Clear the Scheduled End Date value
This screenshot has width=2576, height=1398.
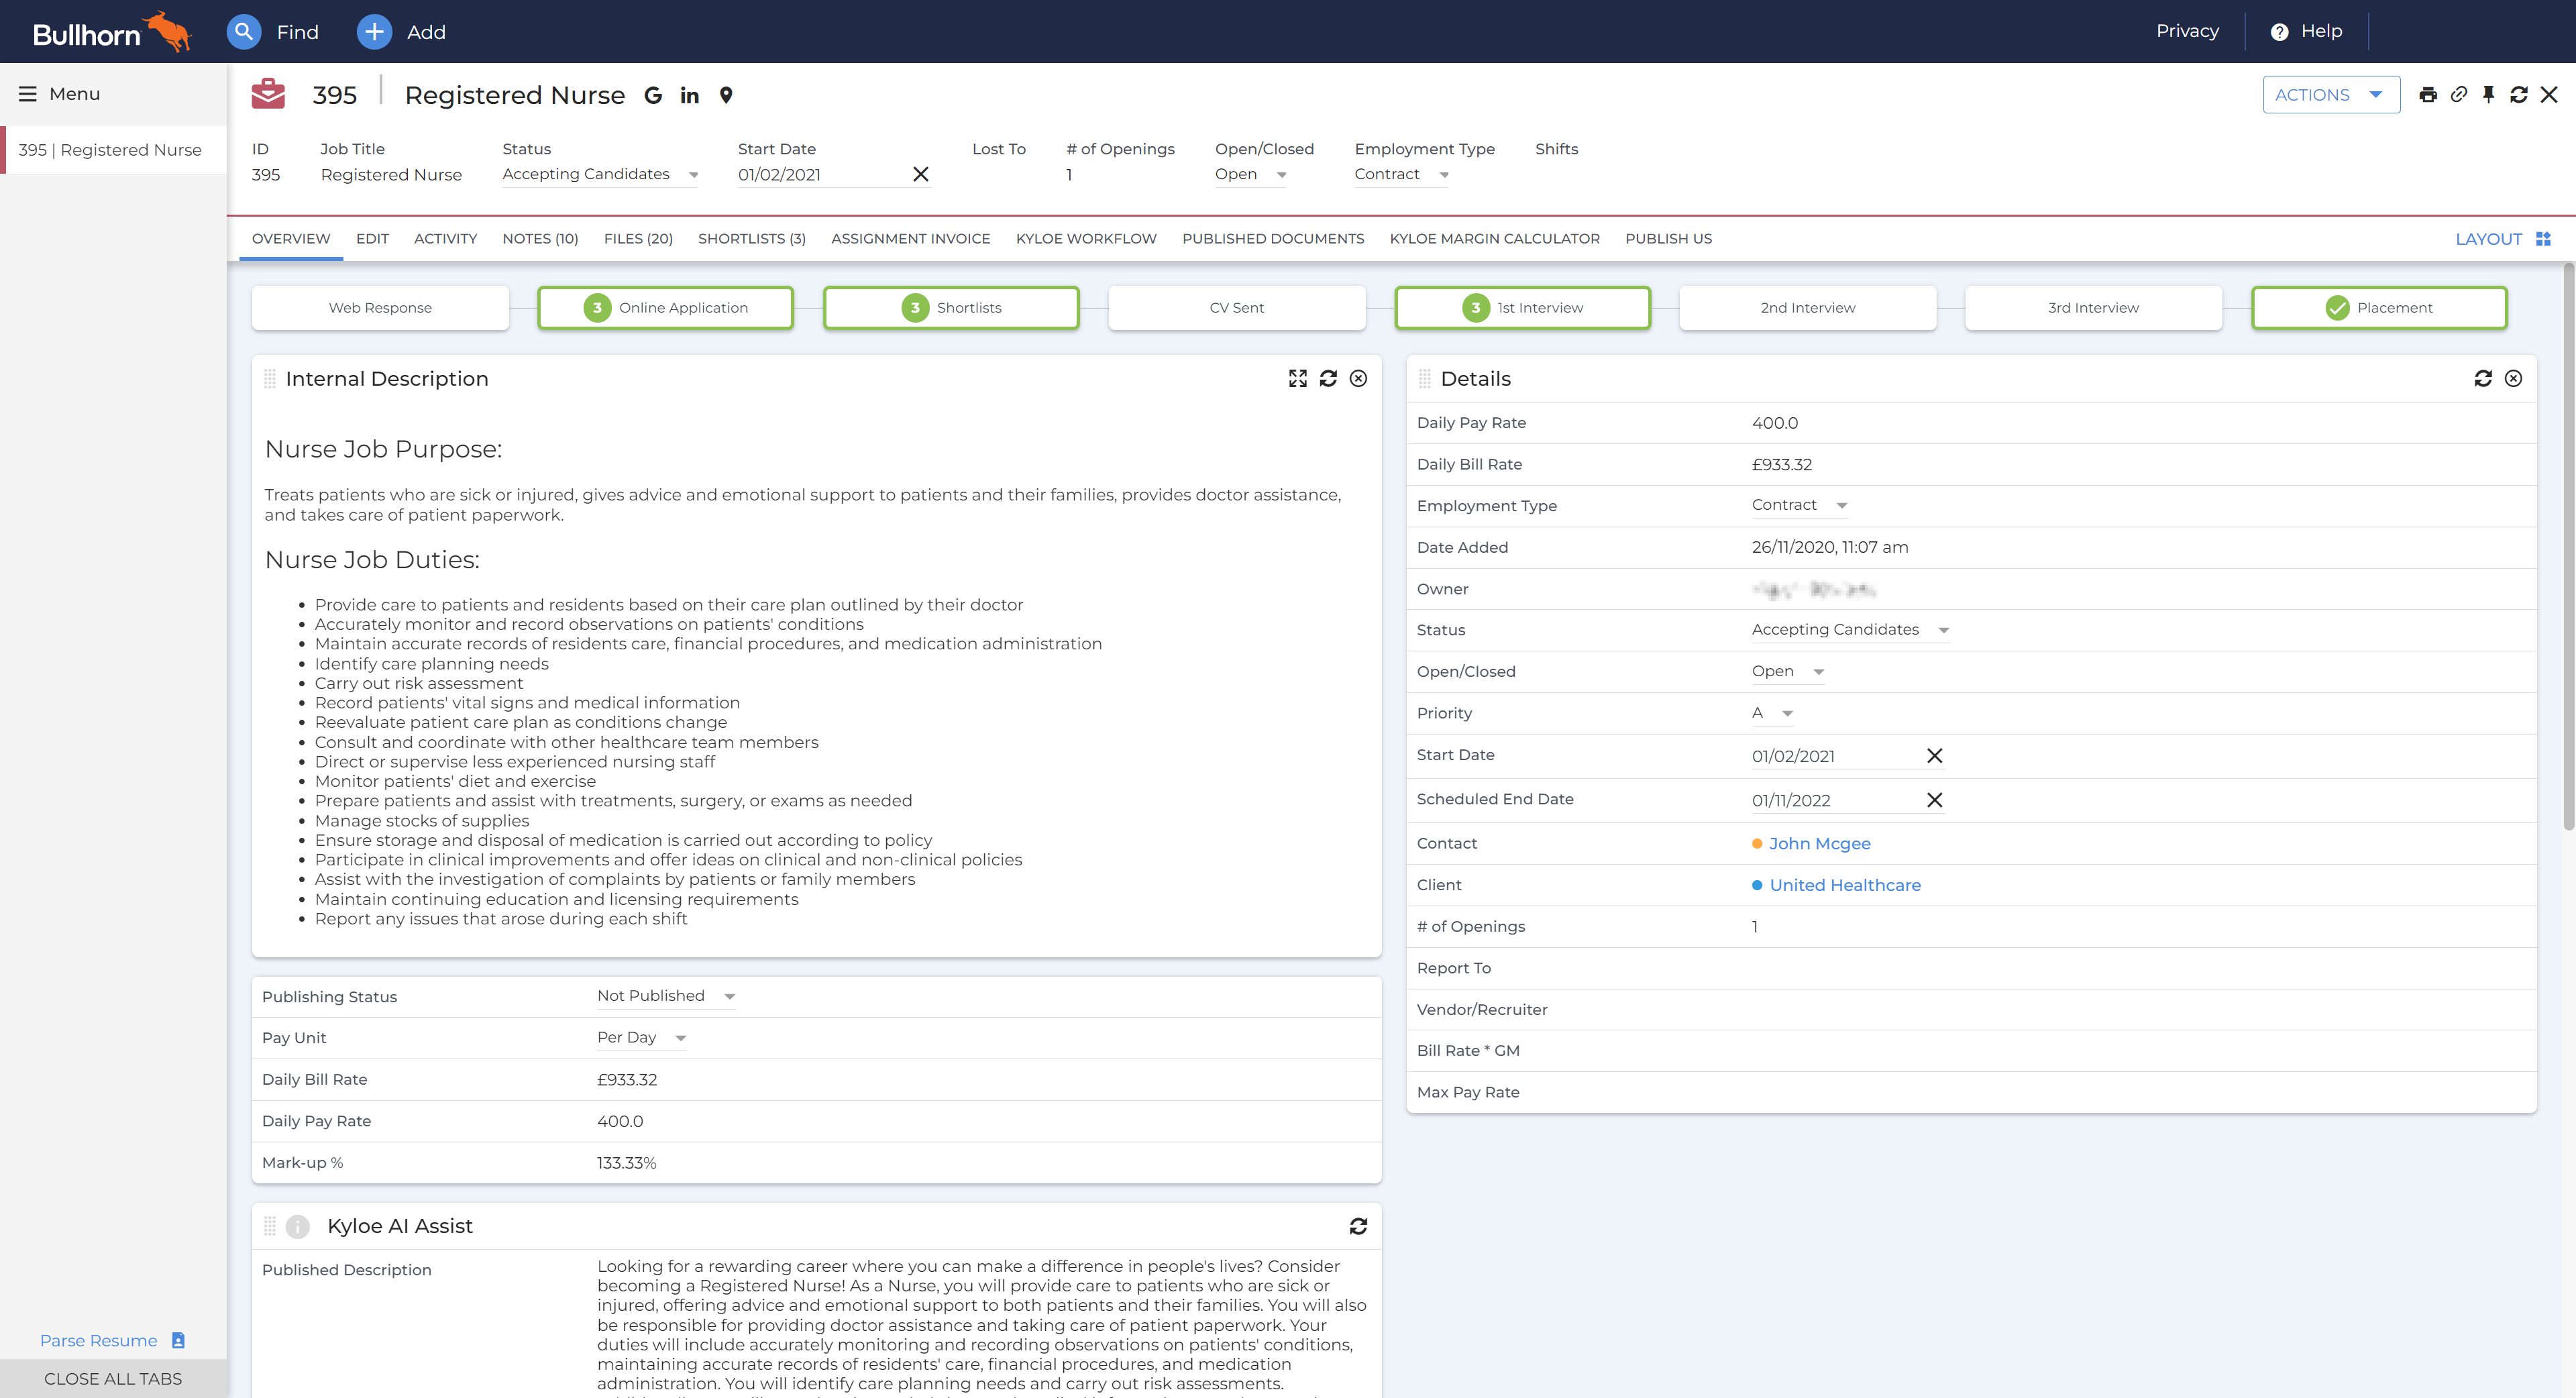1935,800
